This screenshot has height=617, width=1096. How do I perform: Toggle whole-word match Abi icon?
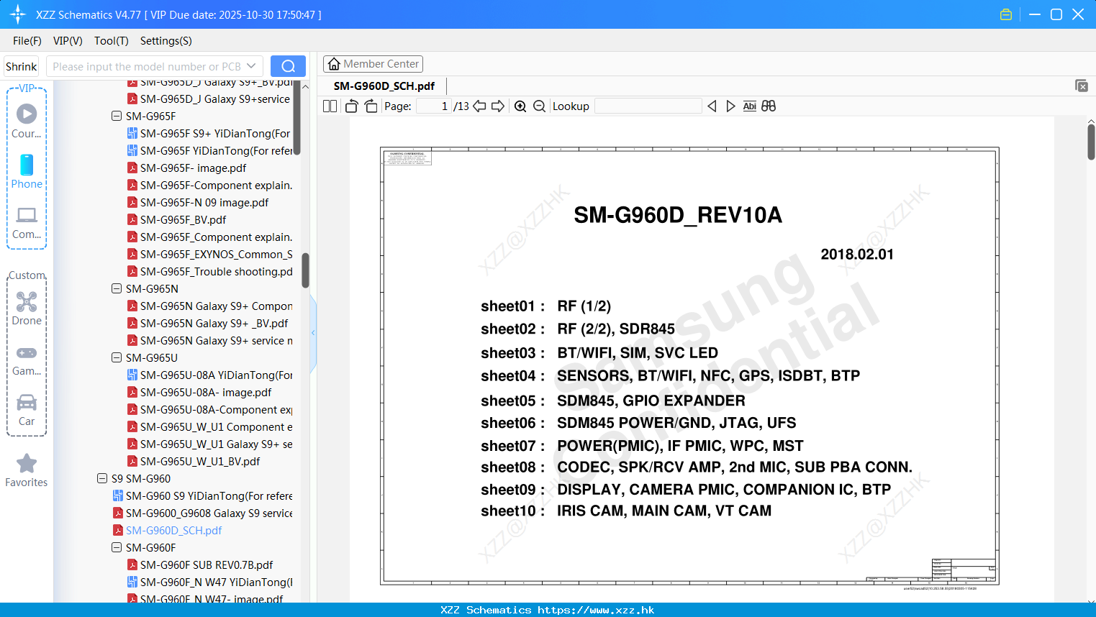coord(749,106)
